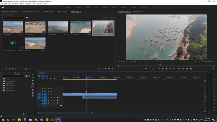Open the Program monitor button editor plus
This screenshot has width=217, height=122.
coord(213,69)
